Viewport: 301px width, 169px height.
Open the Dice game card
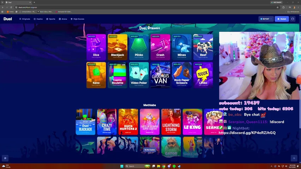96,47
